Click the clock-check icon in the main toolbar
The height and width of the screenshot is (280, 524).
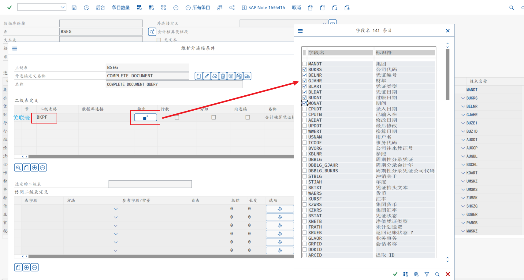[86, 8]
